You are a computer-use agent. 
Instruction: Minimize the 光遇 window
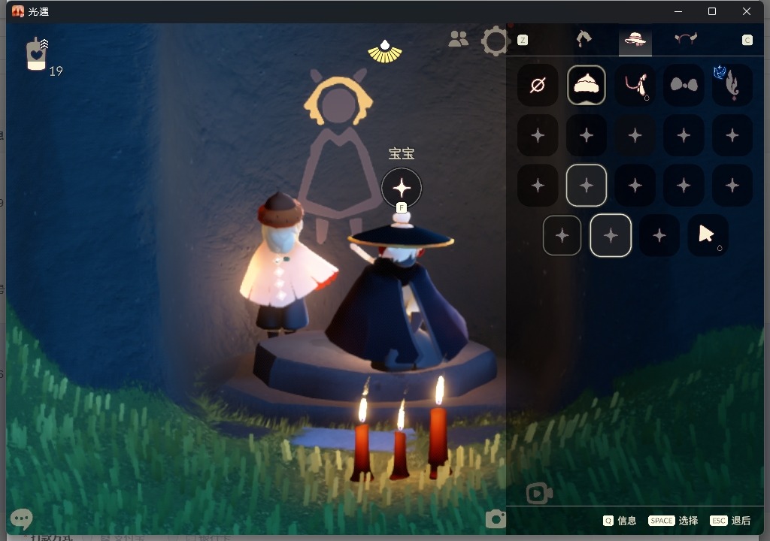pos(678,11)
